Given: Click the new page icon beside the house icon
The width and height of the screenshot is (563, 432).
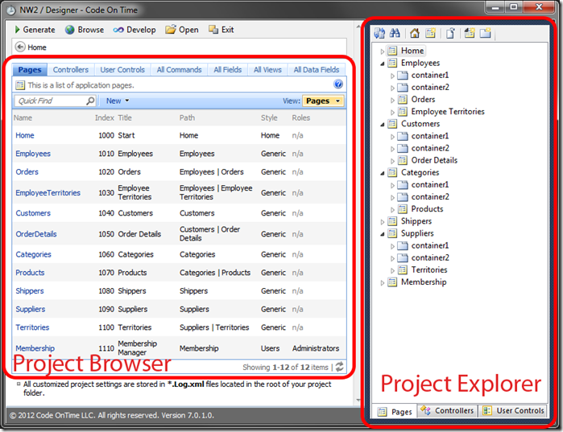Looking at the screenshot, I should point(431,33).
